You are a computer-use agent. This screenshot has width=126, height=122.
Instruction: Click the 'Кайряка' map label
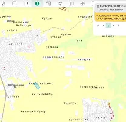pyautogui.click(x=52, y=47)
